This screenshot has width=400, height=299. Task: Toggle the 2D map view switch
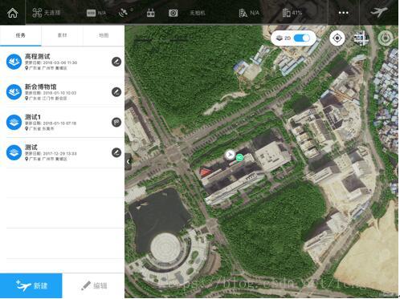pos(301,38)
